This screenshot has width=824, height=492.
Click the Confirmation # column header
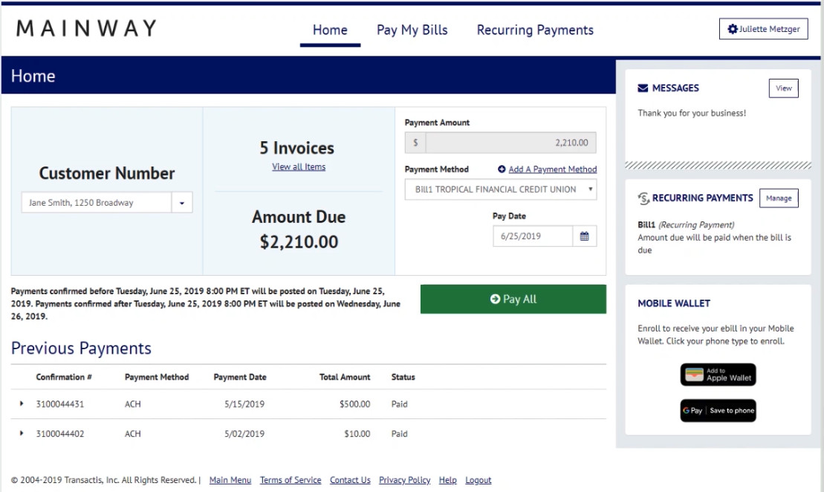click(x=64, y=377)
